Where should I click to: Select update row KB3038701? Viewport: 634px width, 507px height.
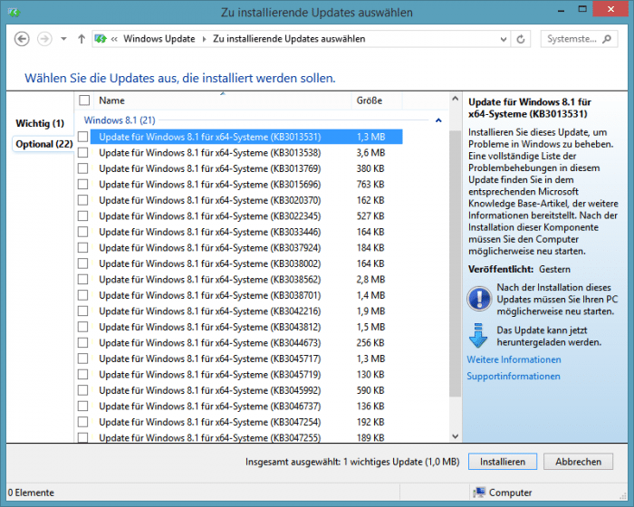point(246,295)
